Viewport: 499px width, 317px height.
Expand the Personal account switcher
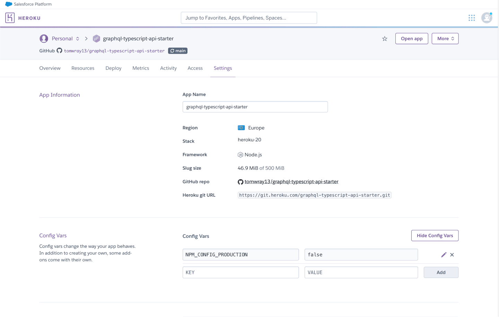point(78,39)
